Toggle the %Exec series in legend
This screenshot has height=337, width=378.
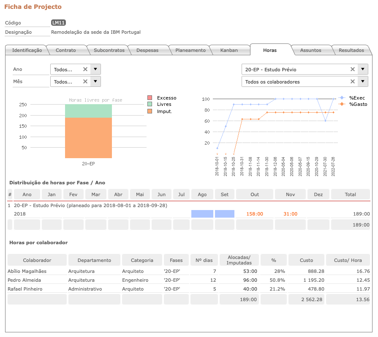point(354,98)
